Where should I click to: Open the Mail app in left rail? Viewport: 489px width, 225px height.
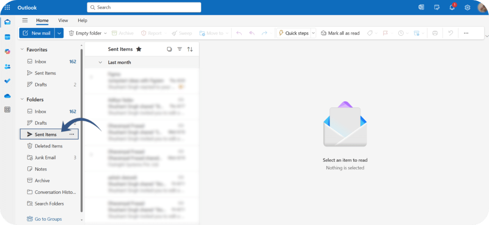8,22
